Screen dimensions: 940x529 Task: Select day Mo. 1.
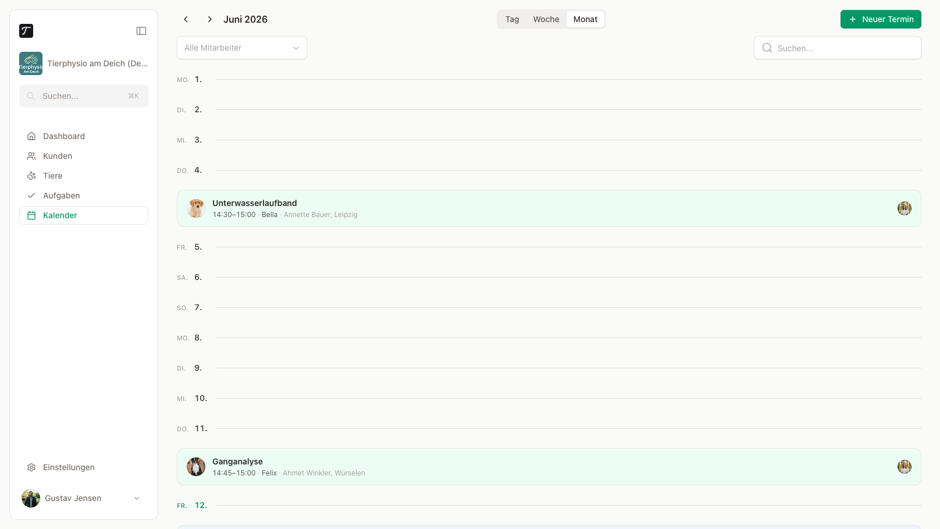pyautogui.click(x=190, y=79)
